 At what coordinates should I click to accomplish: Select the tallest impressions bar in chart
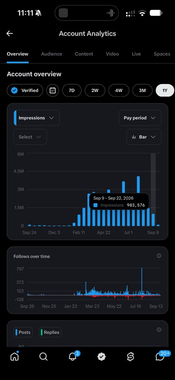tap(138, 201)
